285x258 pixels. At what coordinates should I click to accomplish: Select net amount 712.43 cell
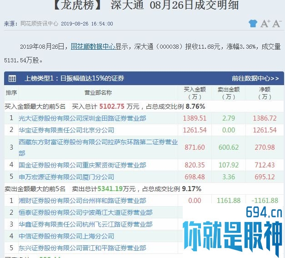[x=265, y=165]
